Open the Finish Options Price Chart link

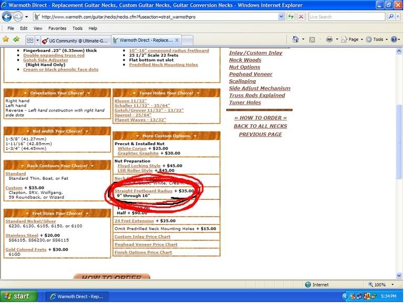coord(143,253)
